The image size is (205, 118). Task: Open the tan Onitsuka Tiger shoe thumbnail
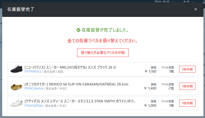[16, 87]
